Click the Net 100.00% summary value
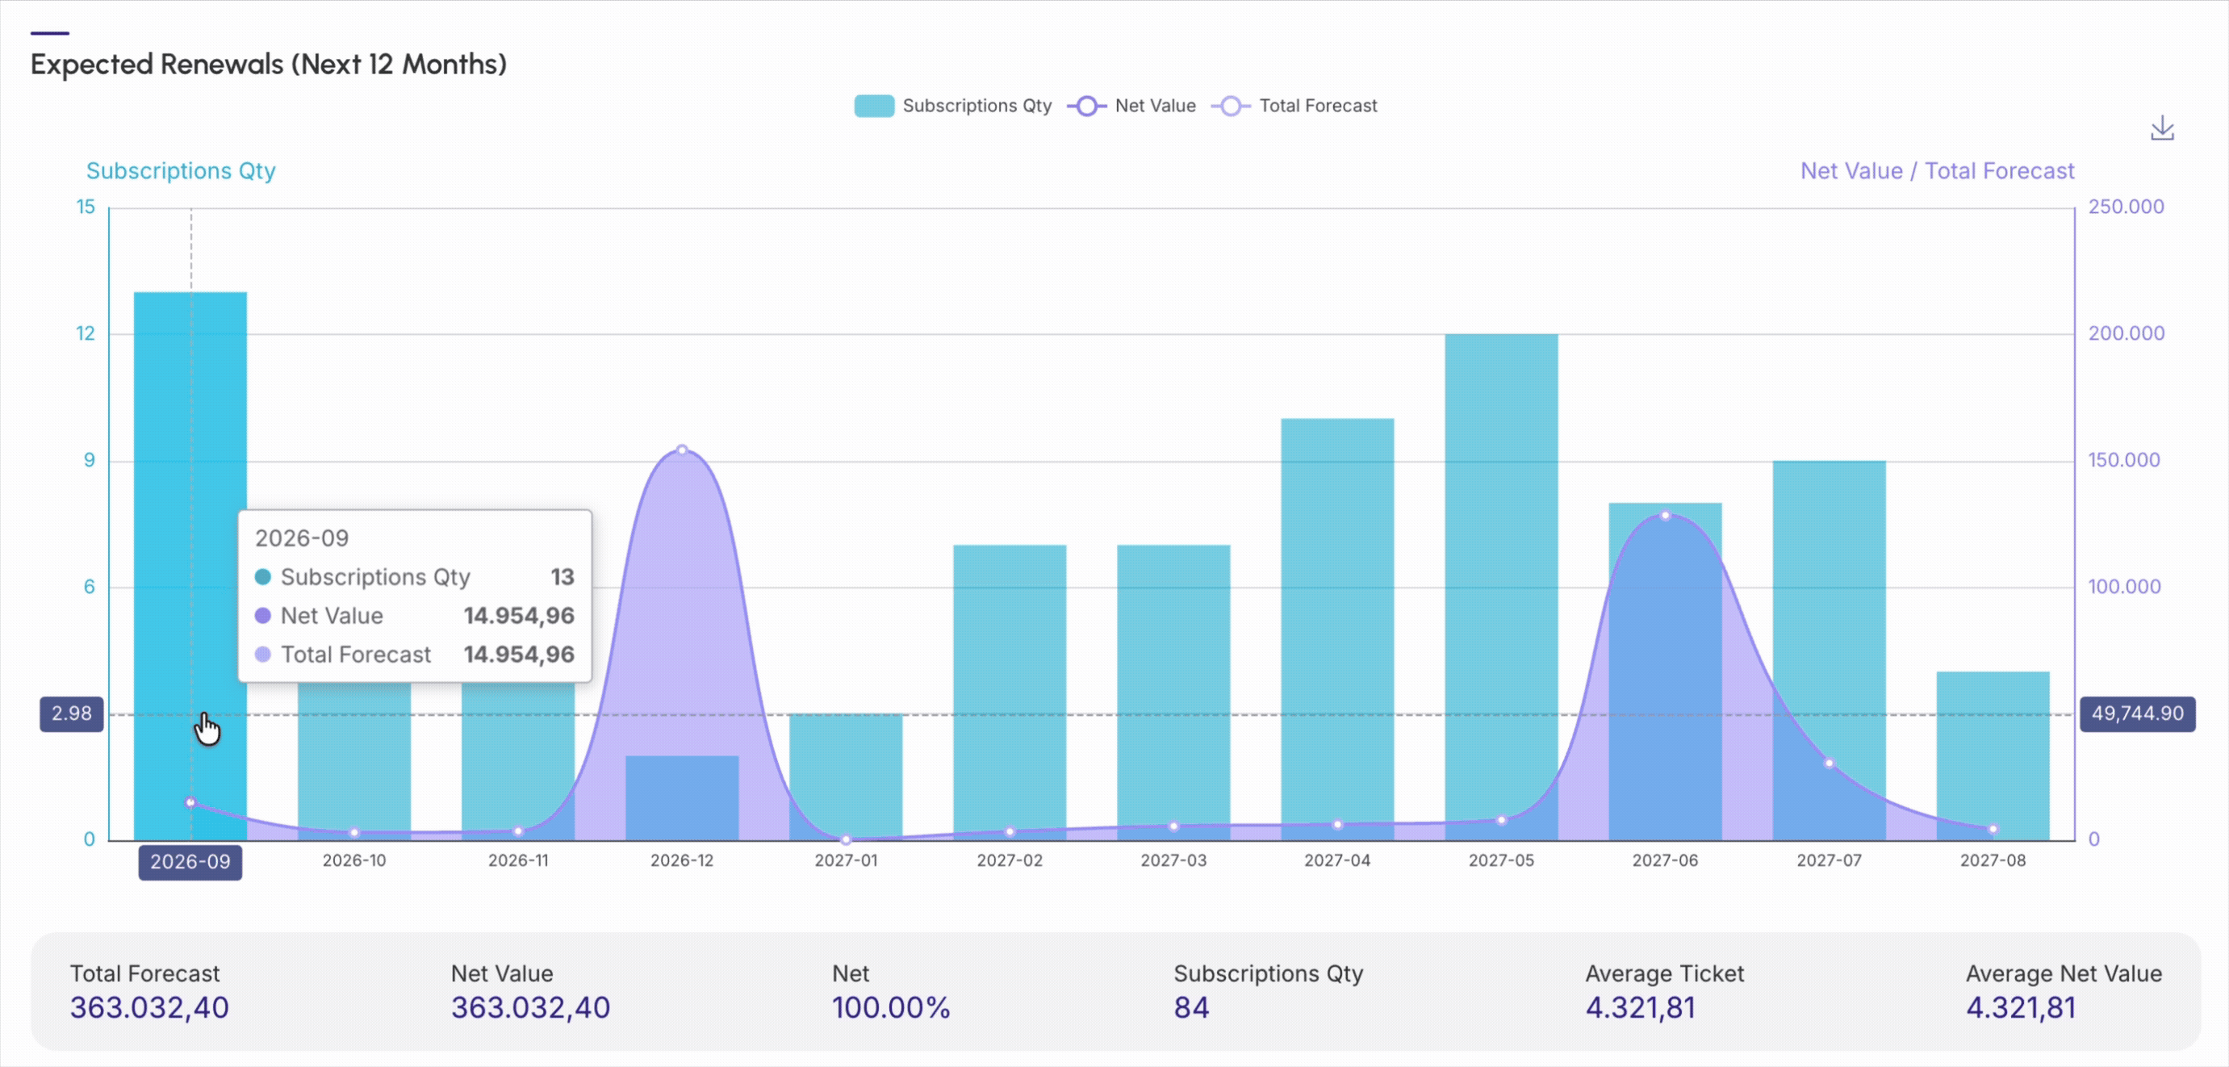Image resolution: width=2229 pixels, height=1067 pixels. click(x=891, y=1008)
